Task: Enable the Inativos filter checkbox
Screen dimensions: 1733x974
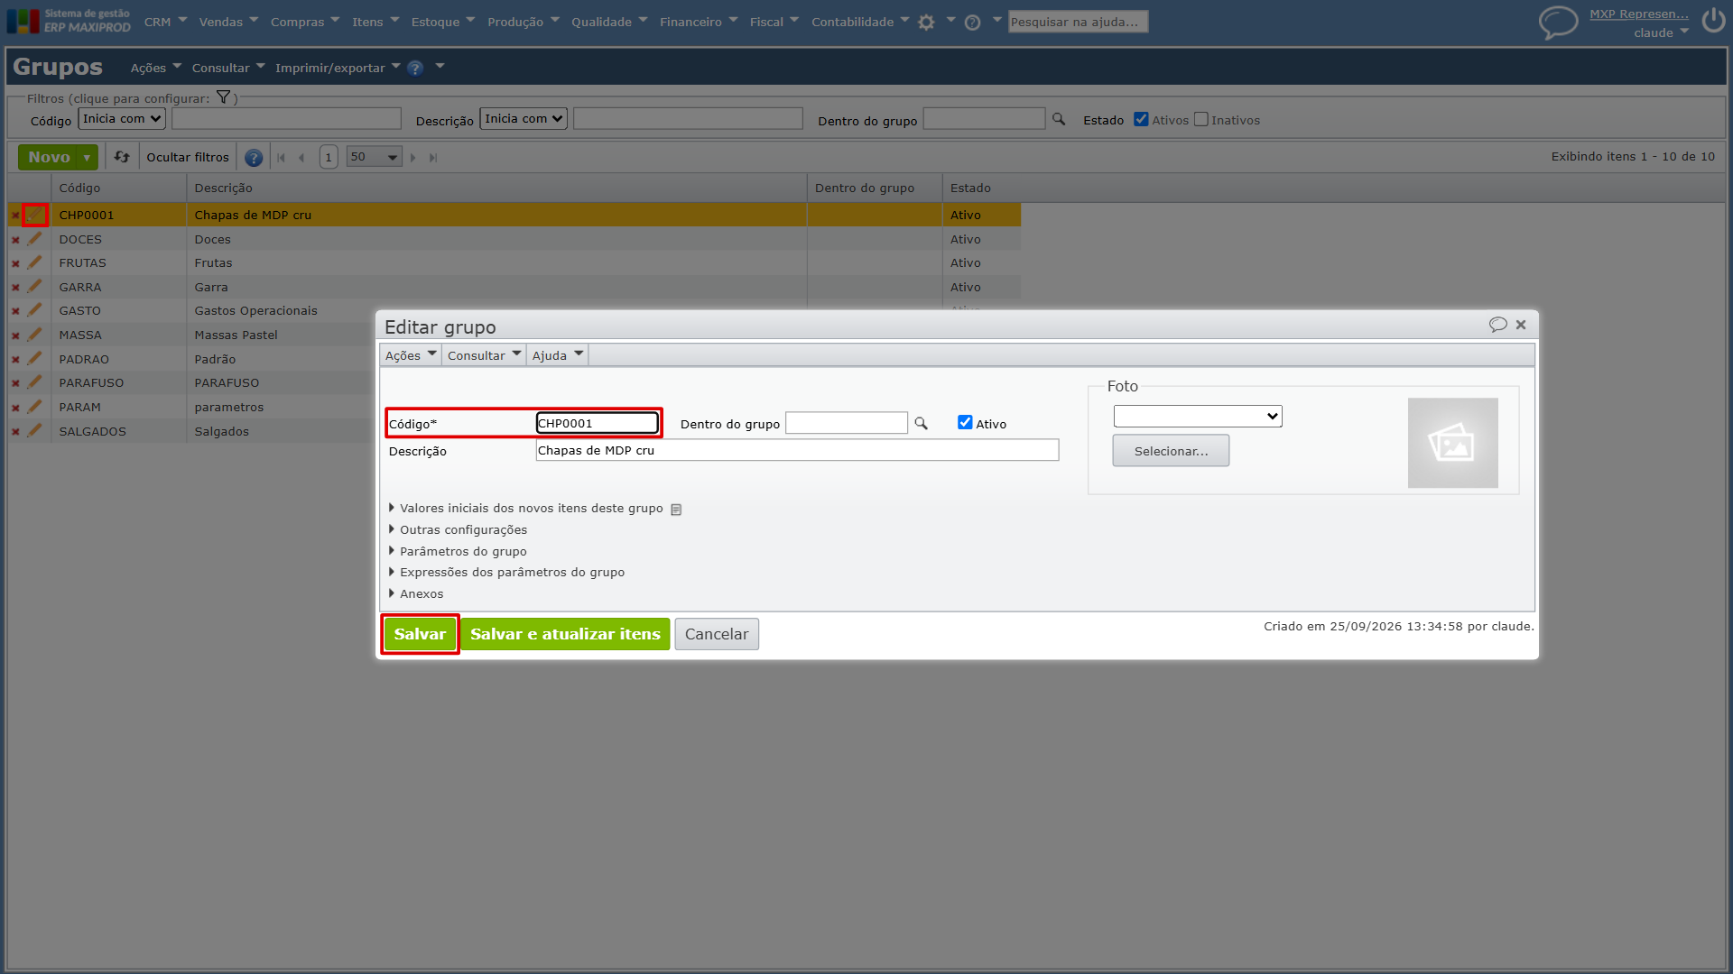Action: tap(1200, 119)
